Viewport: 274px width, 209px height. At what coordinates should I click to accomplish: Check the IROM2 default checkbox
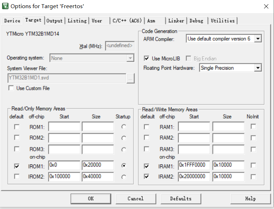click(17, 176)
